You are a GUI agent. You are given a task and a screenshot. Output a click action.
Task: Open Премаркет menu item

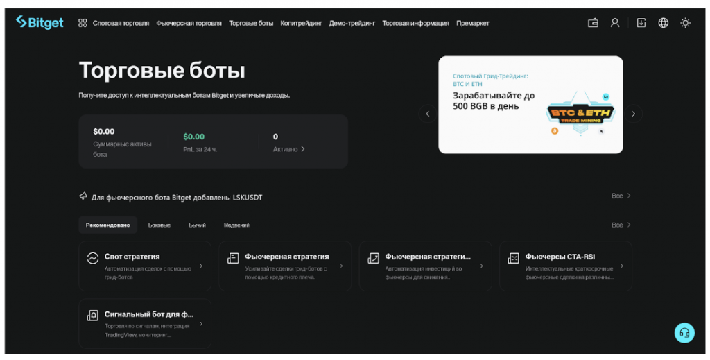473,23
